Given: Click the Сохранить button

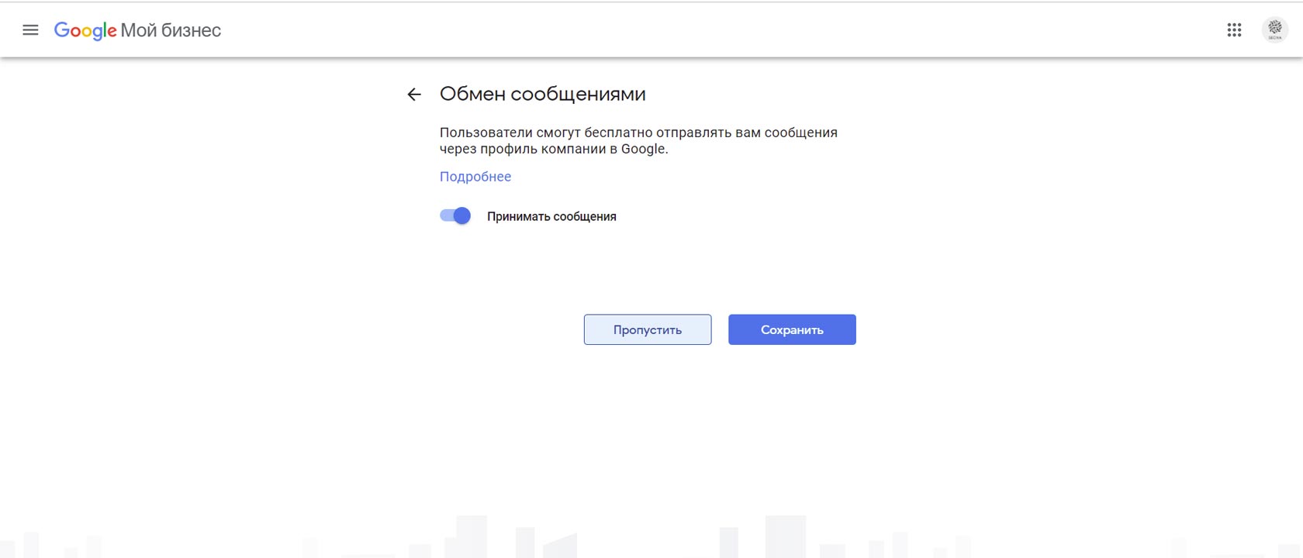Looking at the screenshot, I should (792, 329).
